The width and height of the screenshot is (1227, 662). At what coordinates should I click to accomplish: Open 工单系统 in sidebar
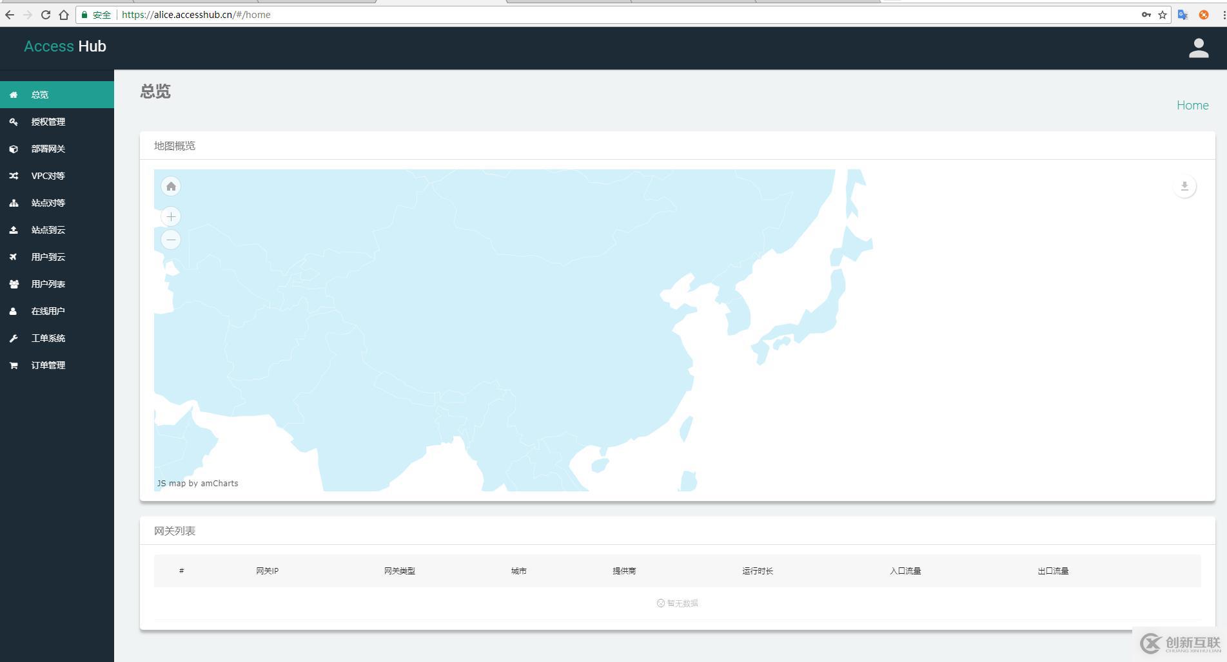coord(48,338)
